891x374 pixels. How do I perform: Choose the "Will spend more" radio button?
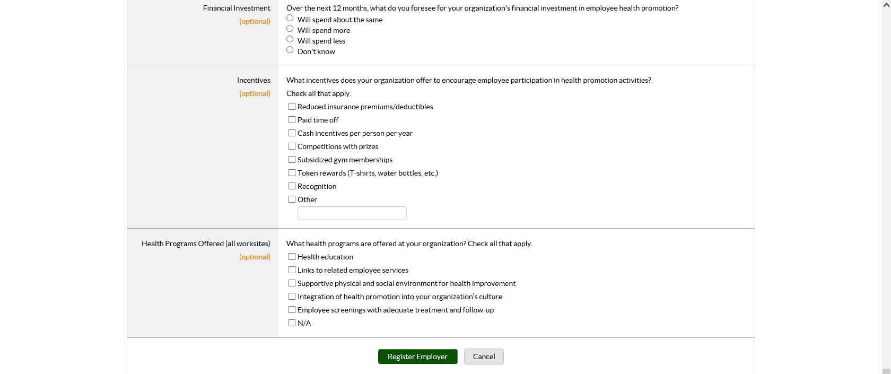(290, 29)
